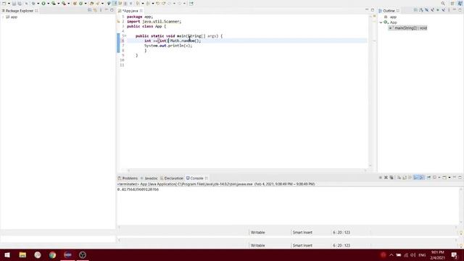Toggle Link with Editor in Package Explorer
Viewport: 464px width, 261px height.
[x=95, y=10]
